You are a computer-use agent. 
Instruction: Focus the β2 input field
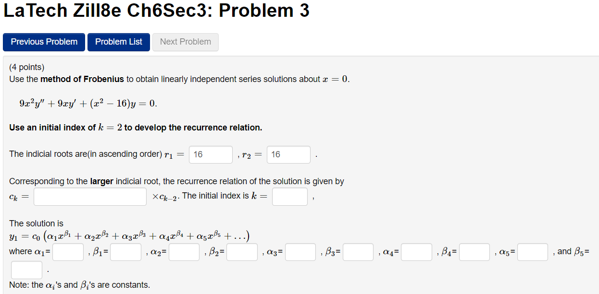point(242,252)
